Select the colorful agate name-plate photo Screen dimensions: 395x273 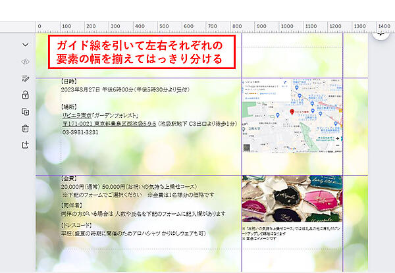coord(292,199)
